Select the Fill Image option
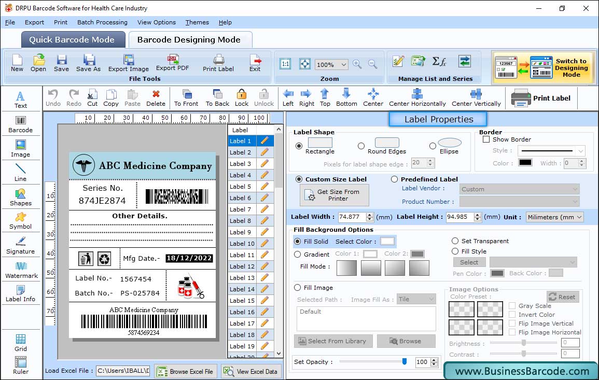This screenshot has width=599, height=380. 298,288
